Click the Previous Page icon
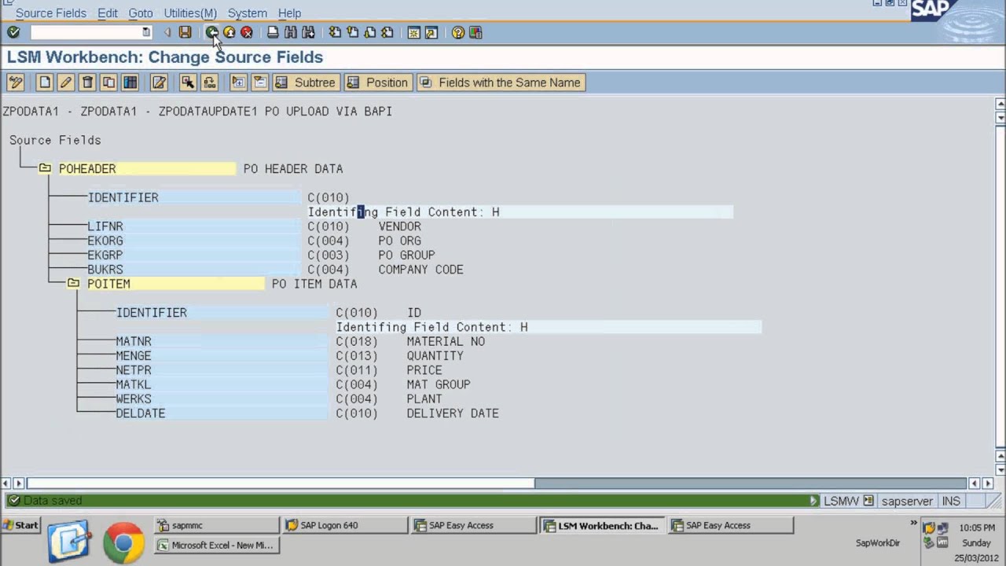The height and width of the screenshot is (566, 1006). [352, 32]
